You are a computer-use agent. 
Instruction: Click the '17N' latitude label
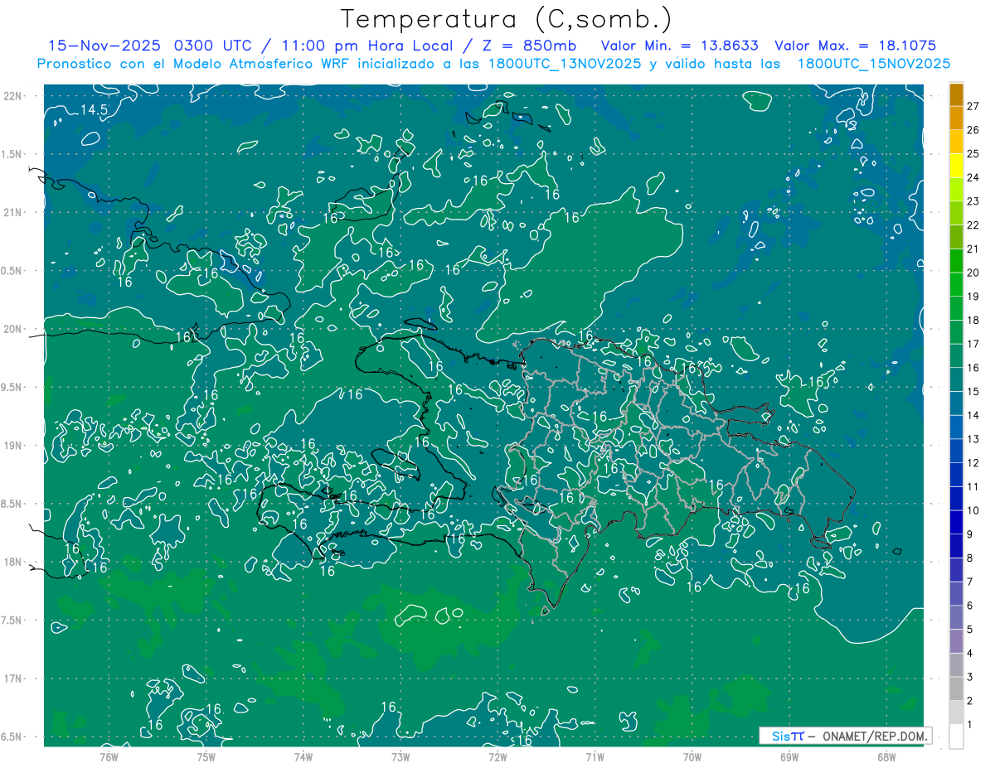point(12,679)
